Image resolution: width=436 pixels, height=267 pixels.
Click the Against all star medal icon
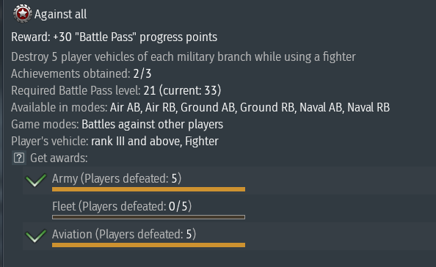[x=22, y=13]
